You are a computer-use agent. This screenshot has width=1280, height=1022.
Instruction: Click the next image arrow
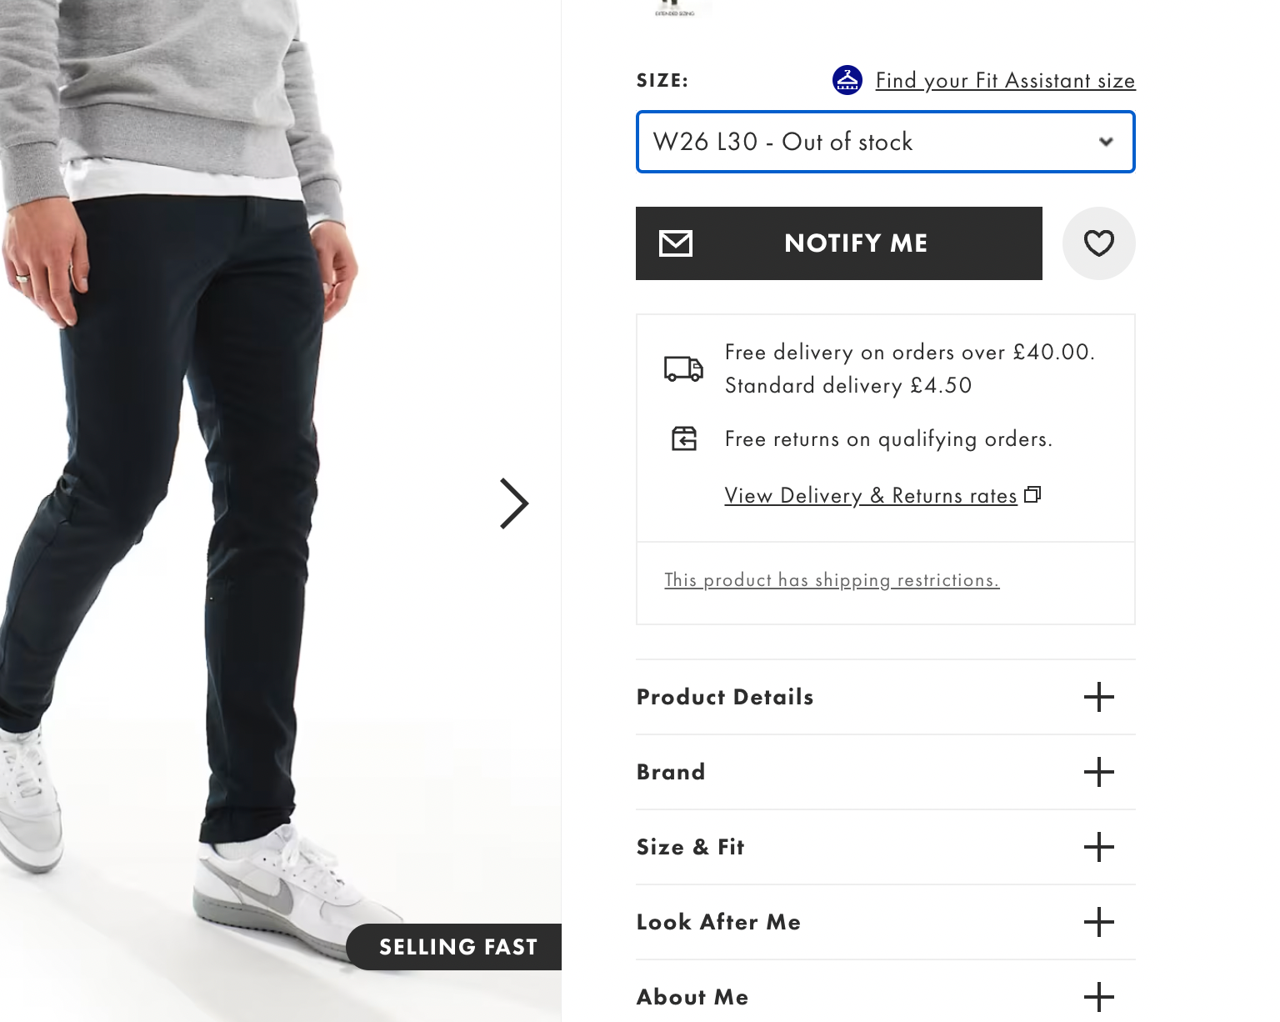coord(513,503)
